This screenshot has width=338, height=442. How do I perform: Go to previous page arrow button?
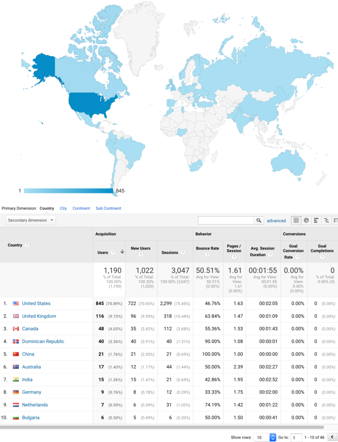pyautogui.click(x=332, y=437)
